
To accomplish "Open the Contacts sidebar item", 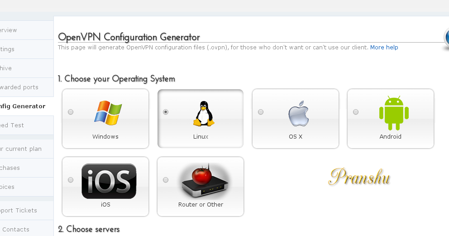I will (27, 229).
